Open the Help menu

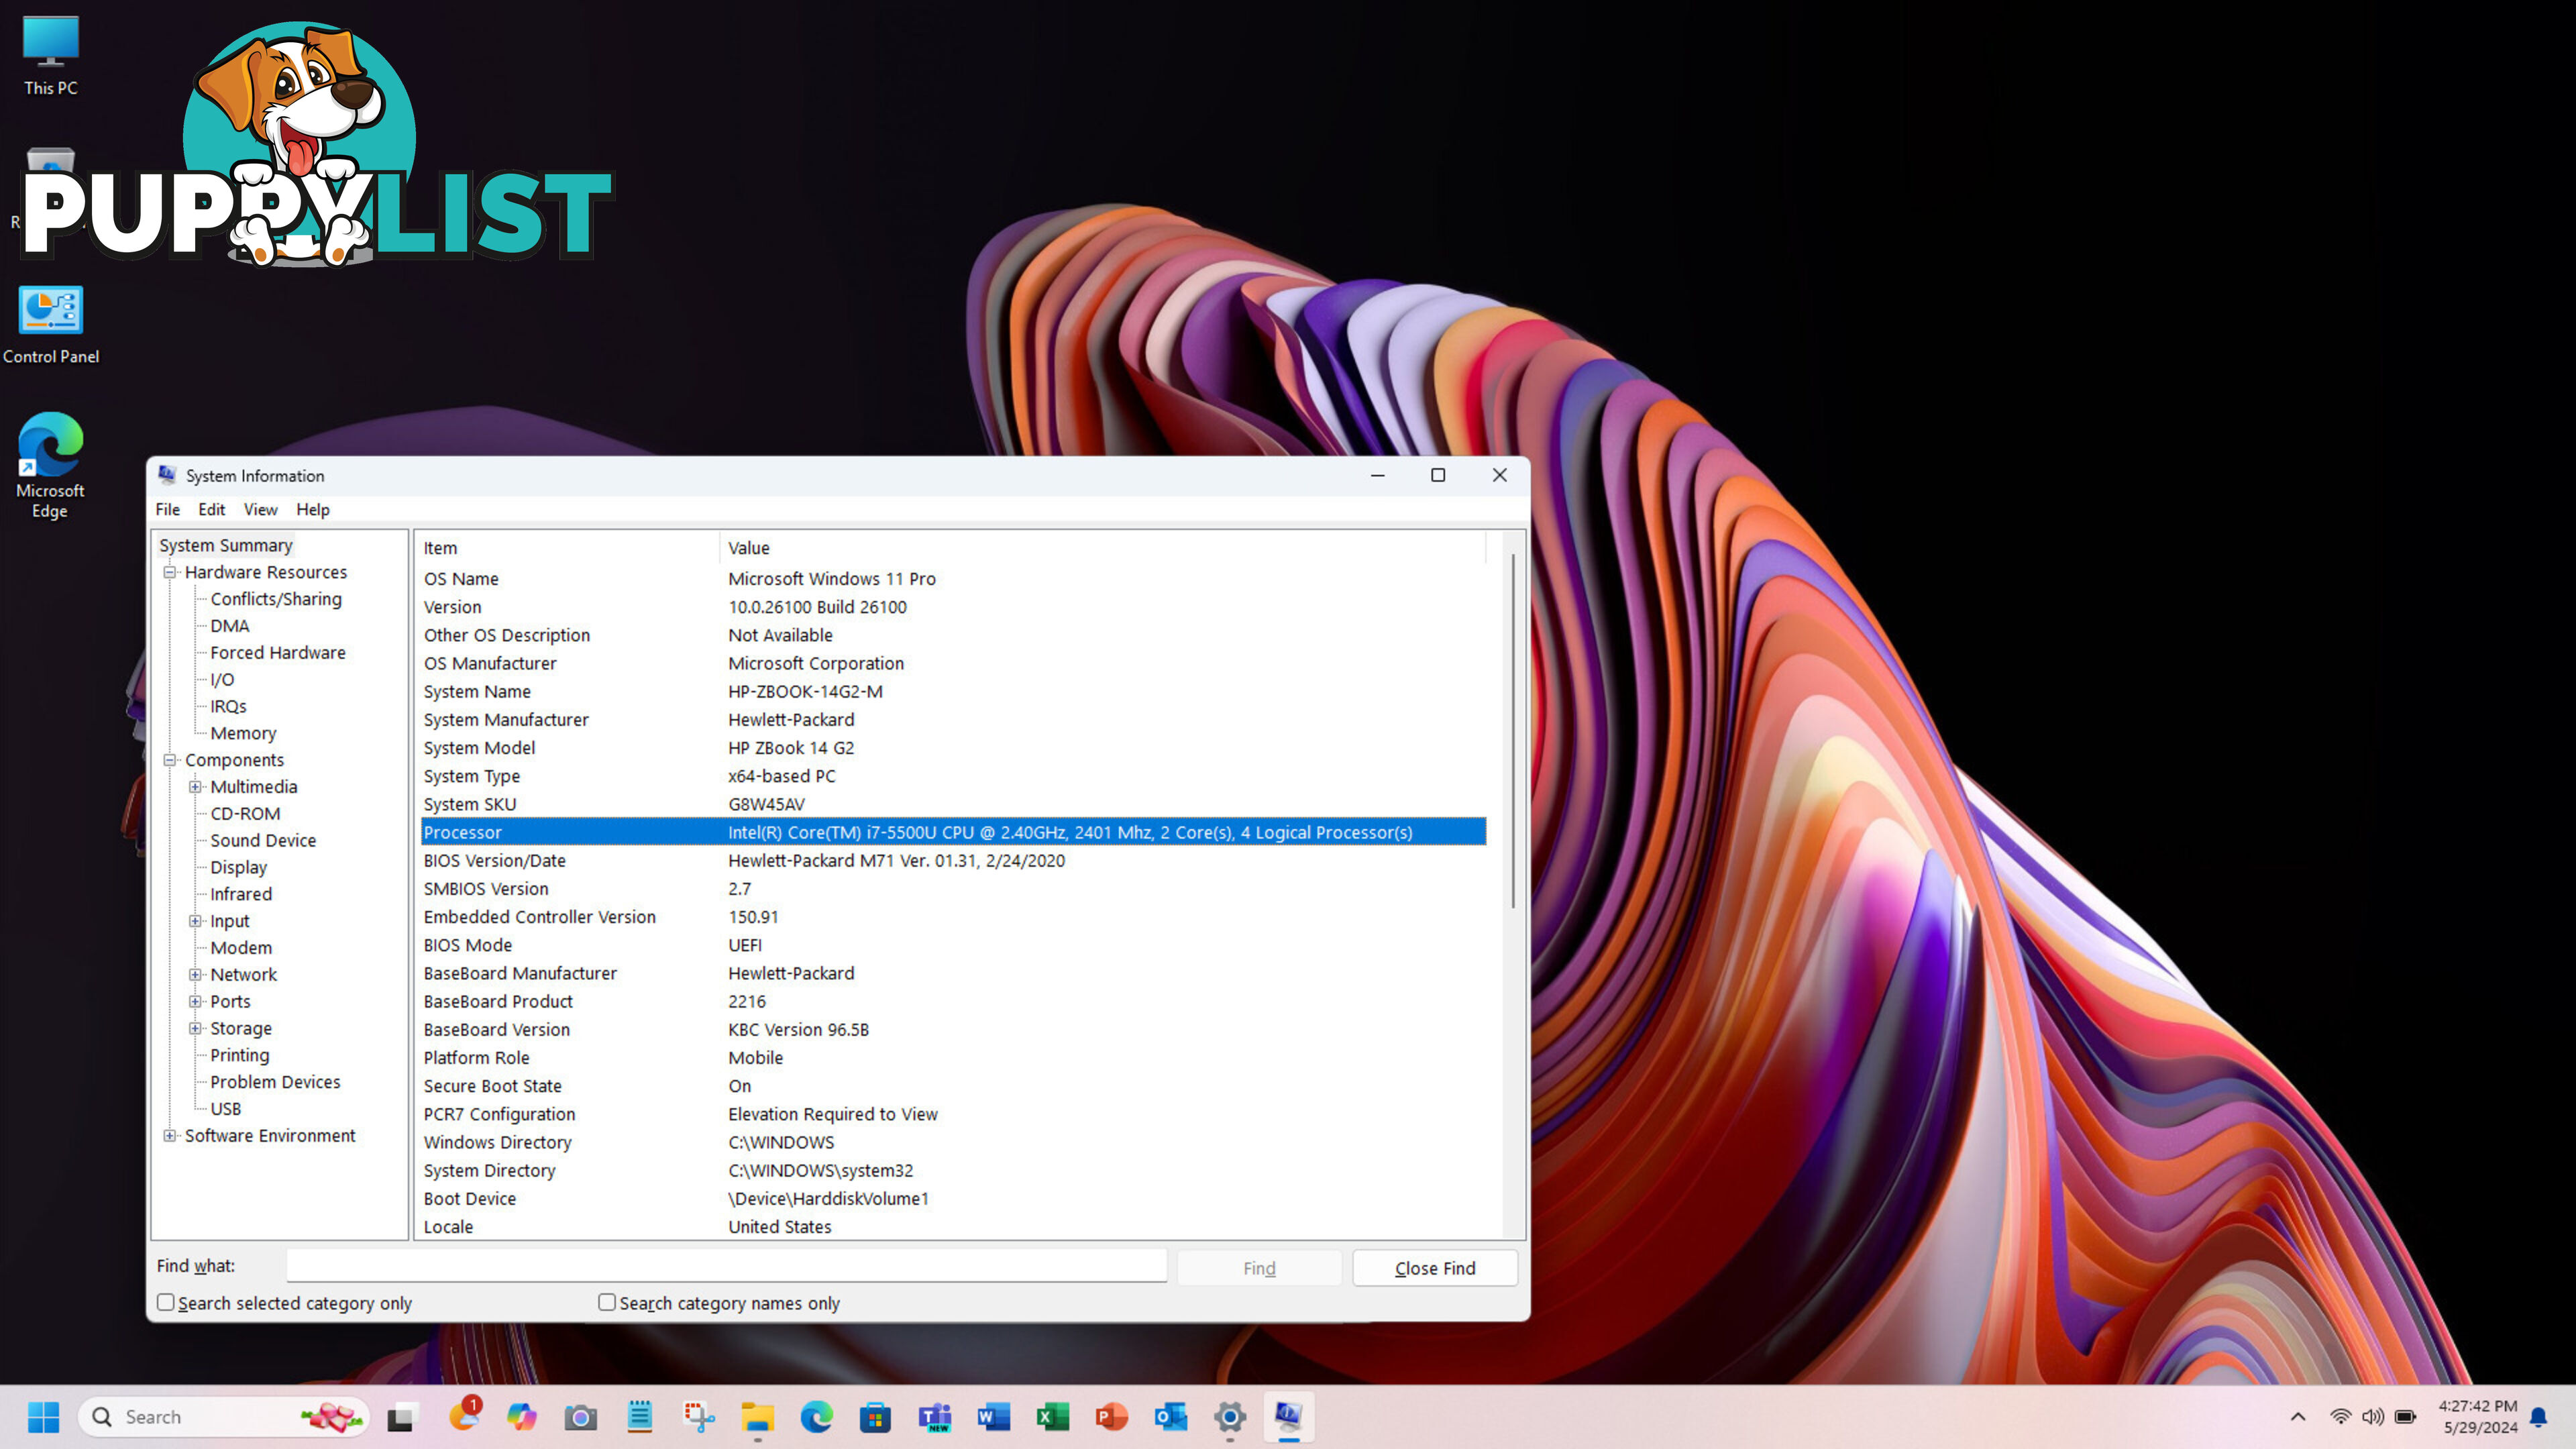point(312,510)
